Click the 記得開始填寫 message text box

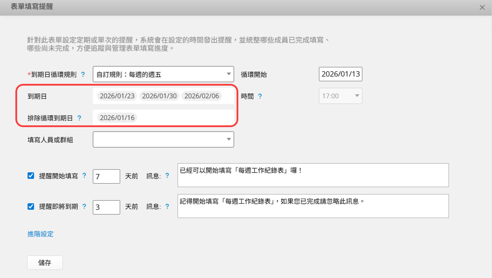tap(313, 206)
